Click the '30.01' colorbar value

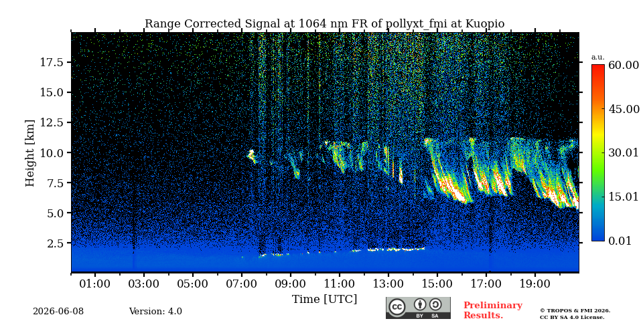coord(624,152)
